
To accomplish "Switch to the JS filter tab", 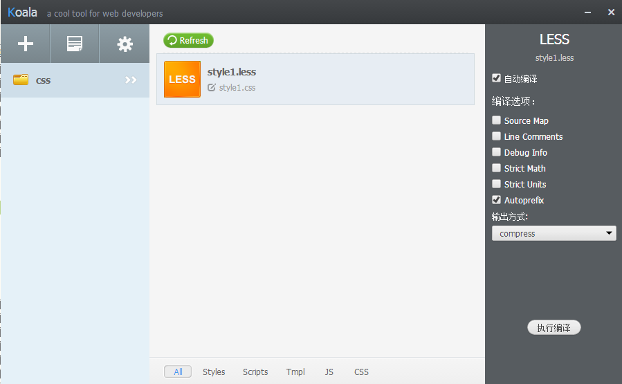I will point(329,372).
